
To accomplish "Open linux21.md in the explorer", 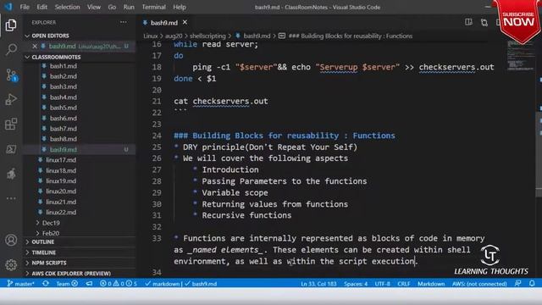I will 61,202.
